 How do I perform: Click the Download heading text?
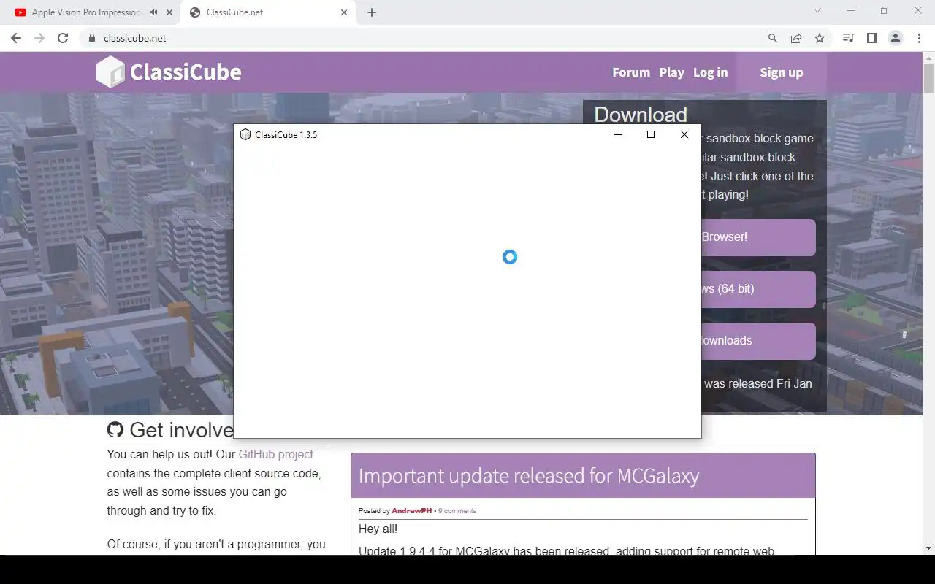coord(641,114)
